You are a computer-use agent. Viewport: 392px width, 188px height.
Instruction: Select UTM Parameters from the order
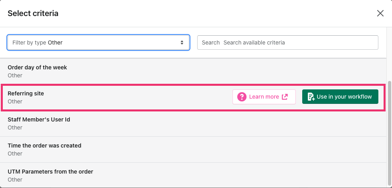(193, 175)
